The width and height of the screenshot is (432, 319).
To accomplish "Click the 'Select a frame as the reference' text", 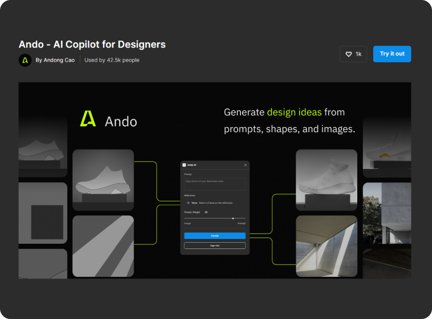I will (216, 203).
